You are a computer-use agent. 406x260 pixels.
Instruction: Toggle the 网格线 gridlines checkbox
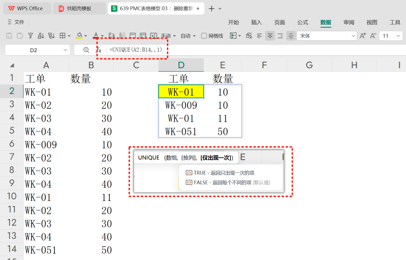coord(204,36)
